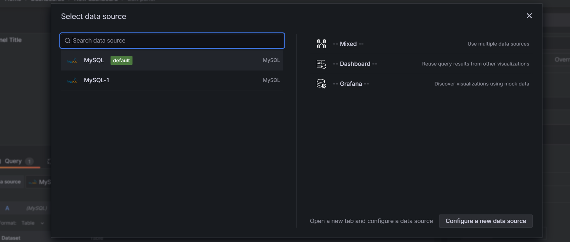Click MySQL type label on MySQL-1 row
This screenshot has width=570, height=242.
(271, 80)
